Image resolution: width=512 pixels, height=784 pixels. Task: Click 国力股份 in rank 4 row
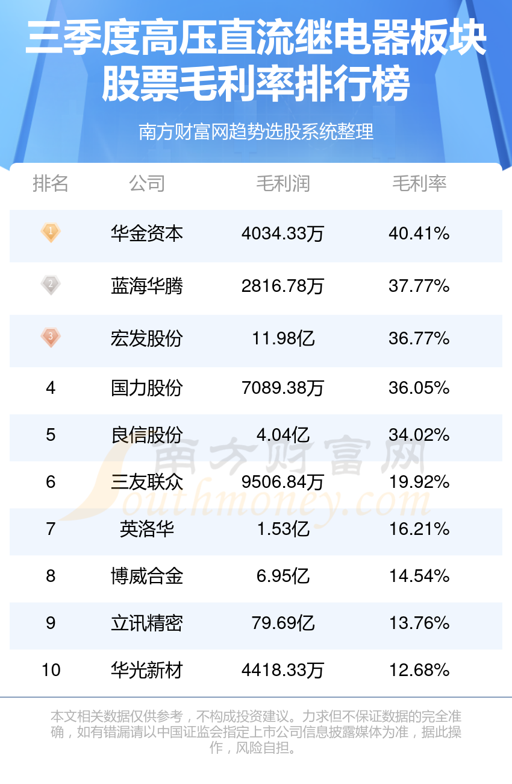pos(147,388)
